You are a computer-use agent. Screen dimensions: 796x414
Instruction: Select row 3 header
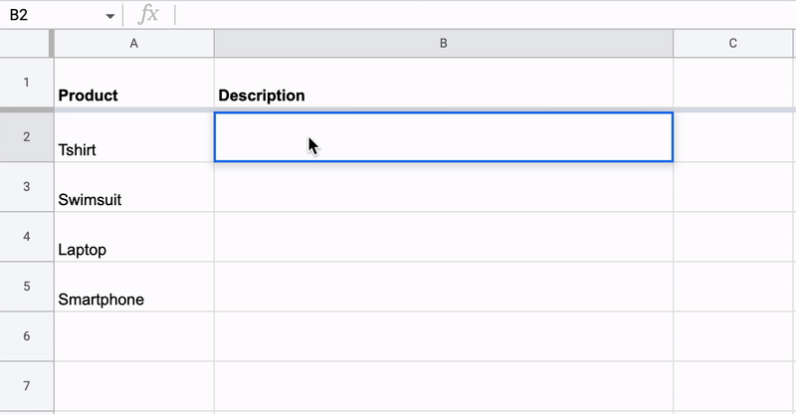click(x=27, y=187)
